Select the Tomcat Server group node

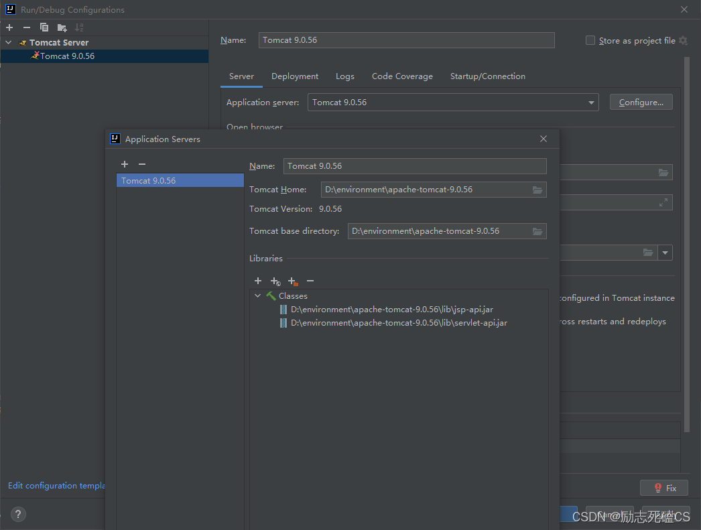[x=59, y=42]
